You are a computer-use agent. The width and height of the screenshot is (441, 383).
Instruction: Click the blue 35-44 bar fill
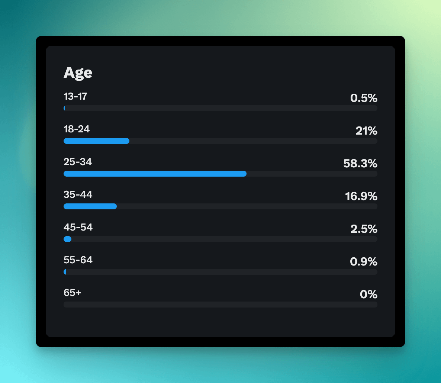click(x=90, y=206)
